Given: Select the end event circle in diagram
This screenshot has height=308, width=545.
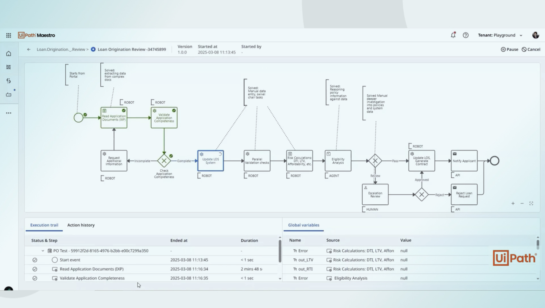Looking at the screenshot, I should (x=495, y=161).
